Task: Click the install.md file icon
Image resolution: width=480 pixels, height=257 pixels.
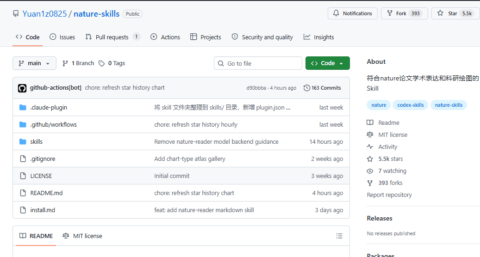Action: 23,210
